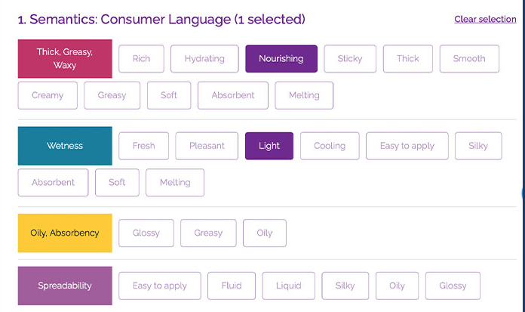Screen dimensions: 525x312
Task: Toggle the Hydrating descriptor
Action: 204,59
